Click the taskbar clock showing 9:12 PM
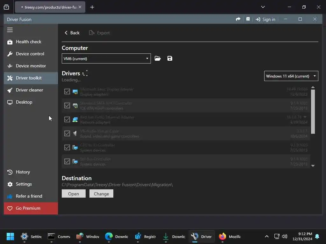Screen dimensions: 326x244 (x=302, y=236)
